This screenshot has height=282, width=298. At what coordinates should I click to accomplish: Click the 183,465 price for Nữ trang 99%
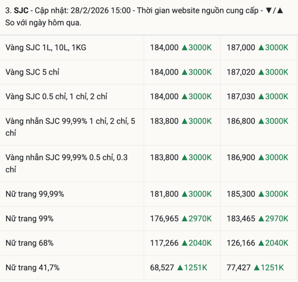(x=241, y=218)
